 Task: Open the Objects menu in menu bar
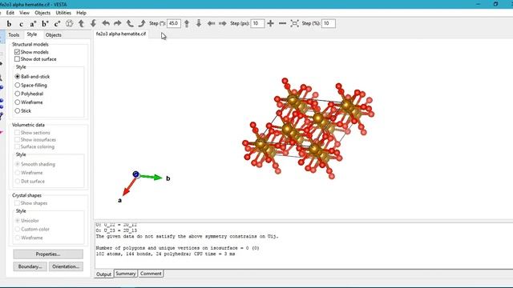(42, 13)
